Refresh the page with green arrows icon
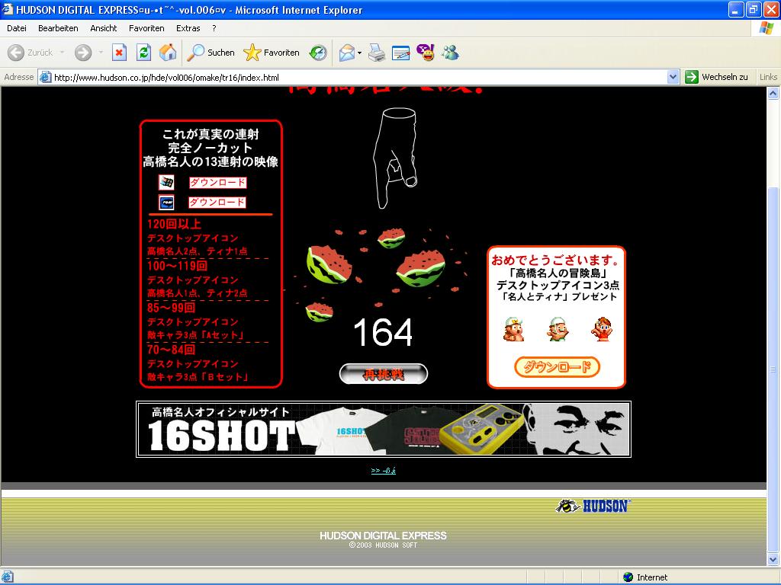This screenshot has height=585, width=781. coord(144,53)
